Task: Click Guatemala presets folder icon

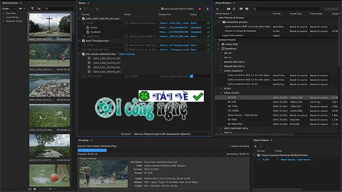Action: pos(224,22)
